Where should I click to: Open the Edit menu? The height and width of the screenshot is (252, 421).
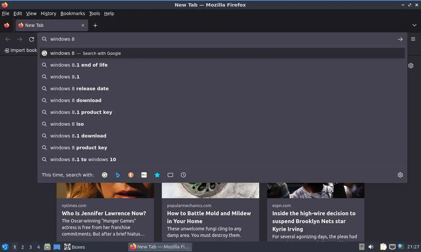coord(18,13)
